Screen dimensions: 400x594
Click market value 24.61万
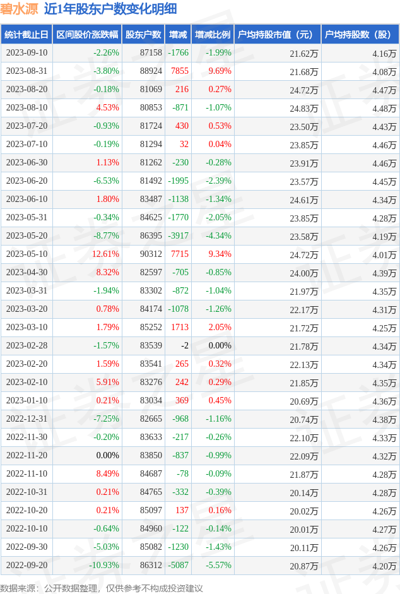pyautogui.click(x=304, y=200)
